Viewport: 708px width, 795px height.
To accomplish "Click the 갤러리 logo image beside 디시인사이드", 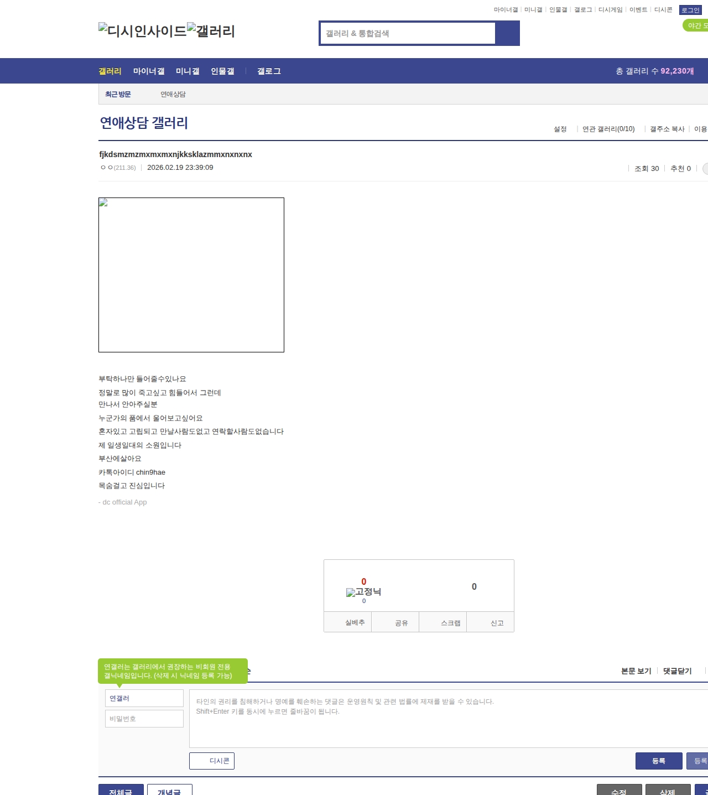I will coord(211,31).
